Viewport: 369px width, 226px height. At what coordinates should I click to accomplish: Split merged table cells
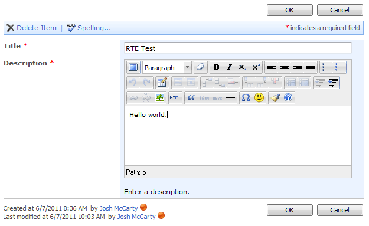pos(291,83)
